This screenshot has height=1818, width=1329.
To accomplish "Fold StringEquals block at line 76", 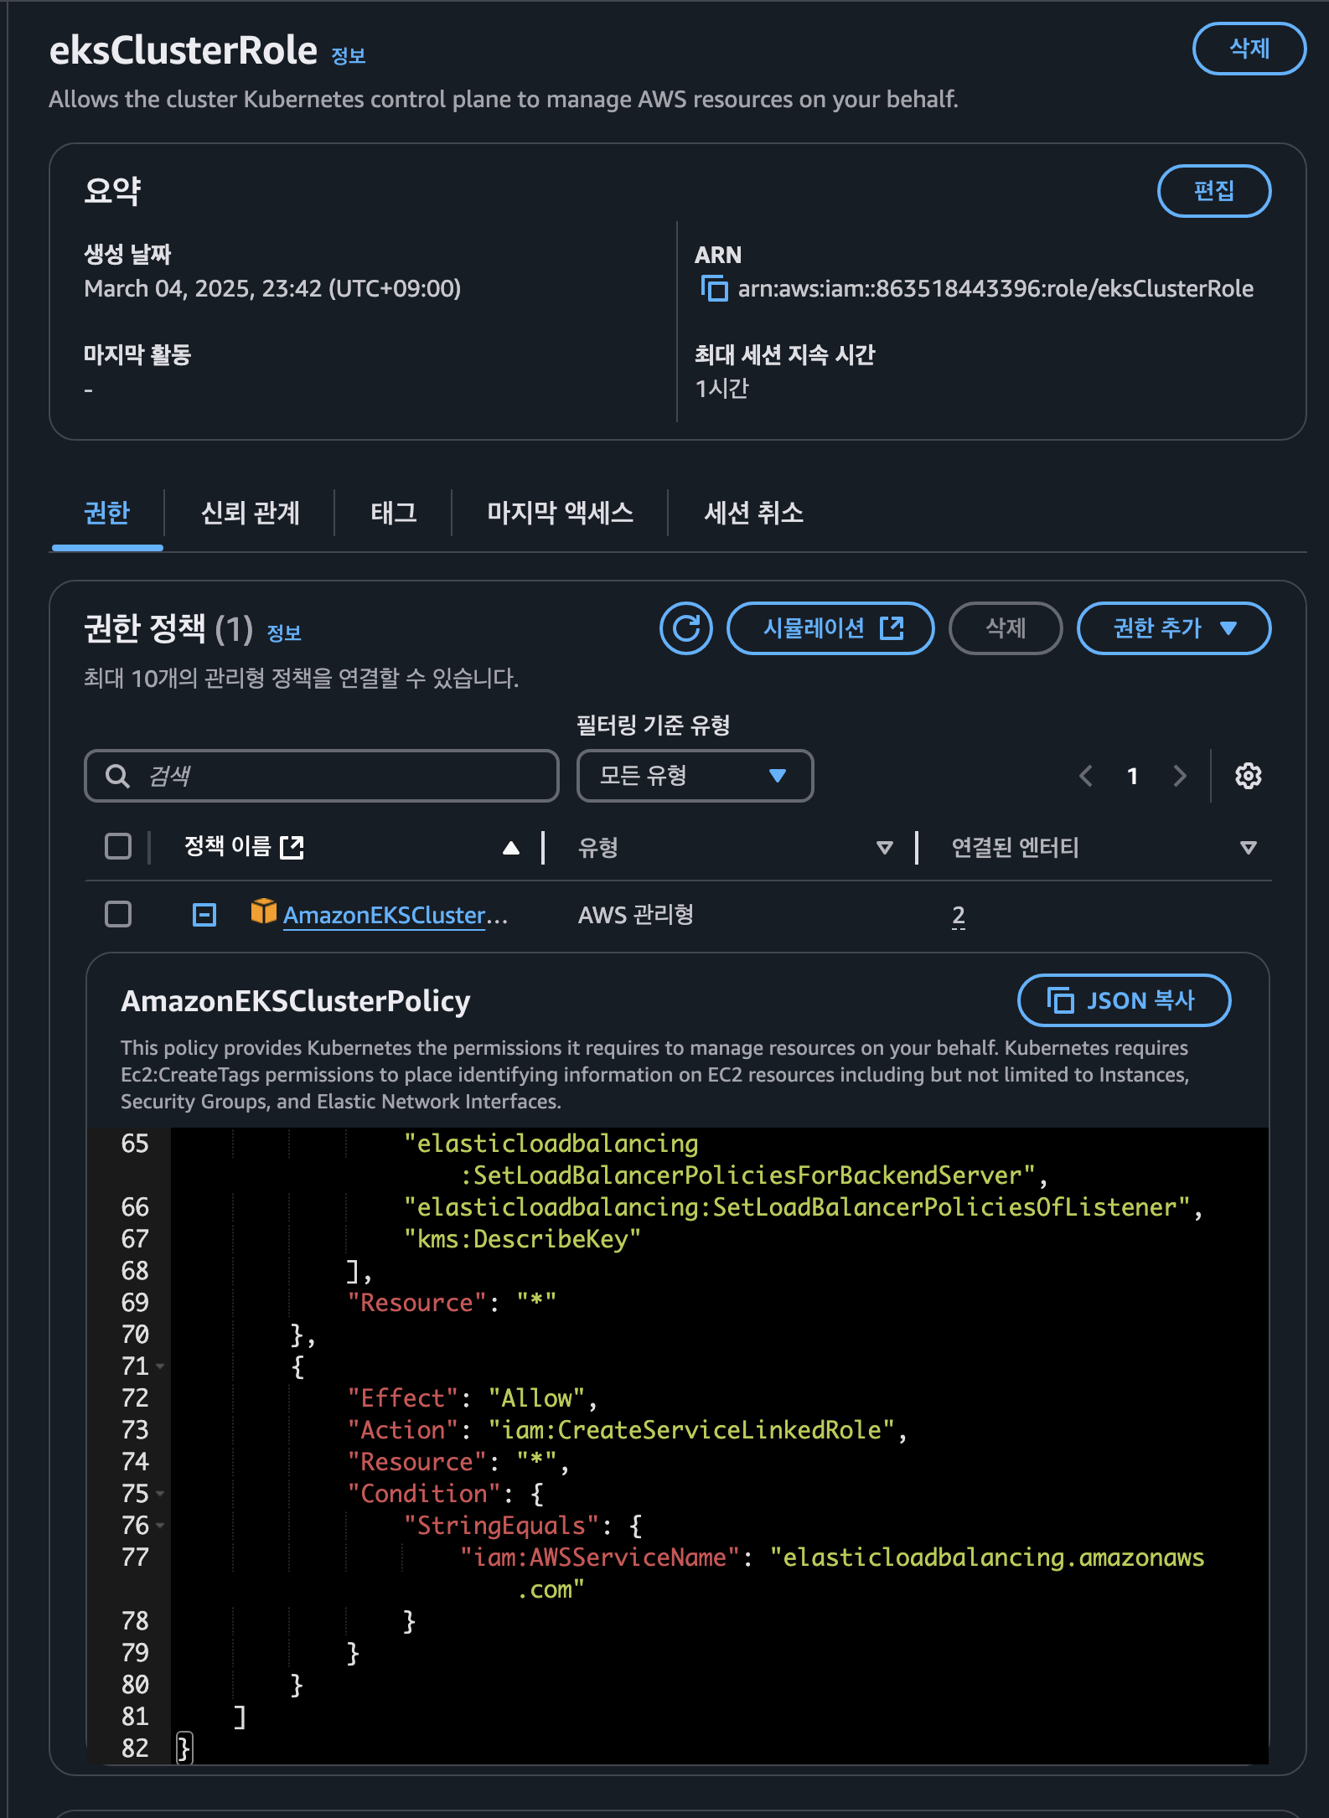I will [x=160, y=1526].
